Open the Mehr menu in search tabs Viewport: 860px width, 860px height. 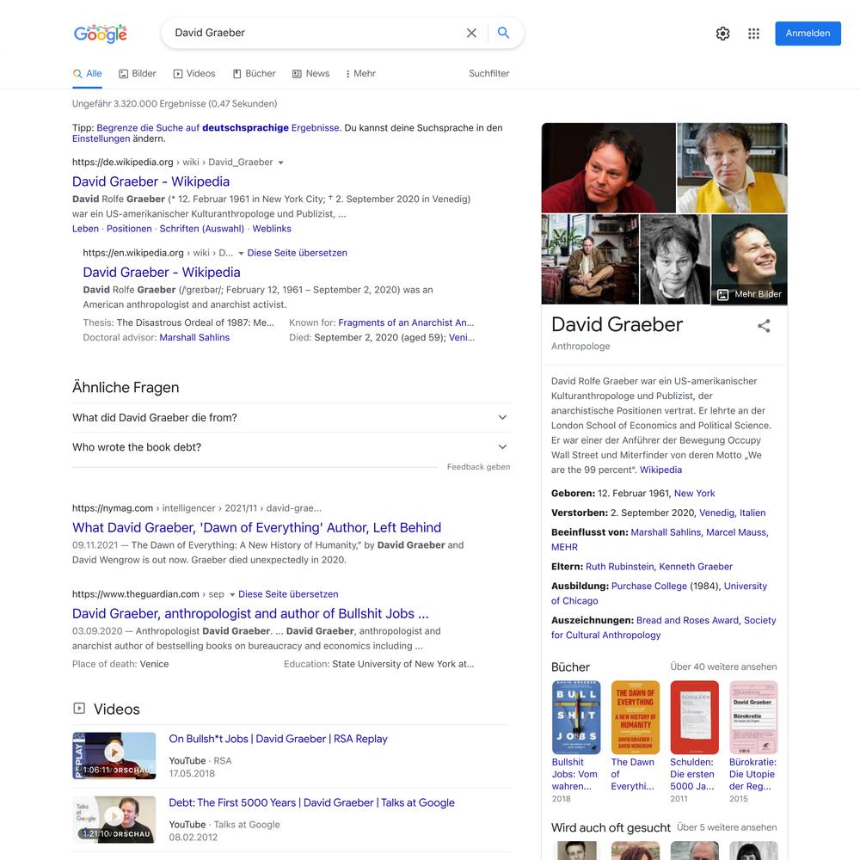click(x=360, y=73)
